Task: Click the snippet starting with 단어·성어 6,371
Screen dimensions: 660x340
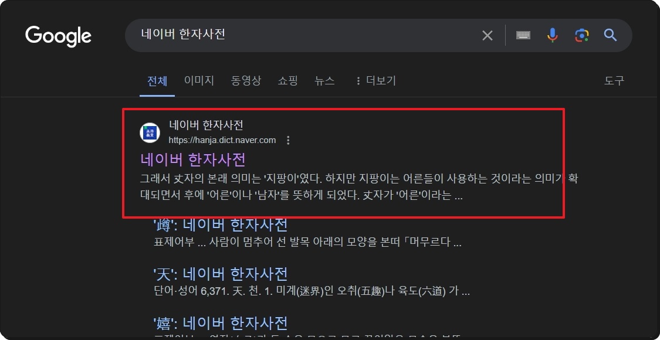Action: (312, 291)
